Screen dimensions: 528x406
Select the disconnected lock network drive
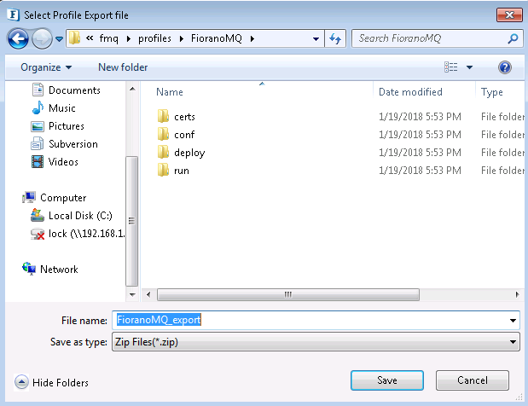tap(78, 234)
